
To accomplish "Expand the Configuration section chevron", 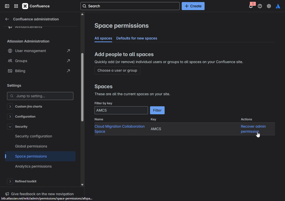I will tap(10, 116).
